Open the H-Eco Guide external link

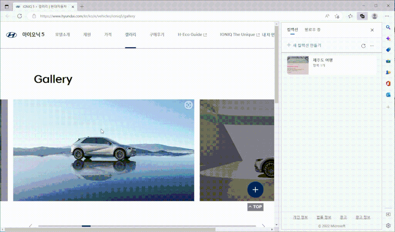click(192, 34)
